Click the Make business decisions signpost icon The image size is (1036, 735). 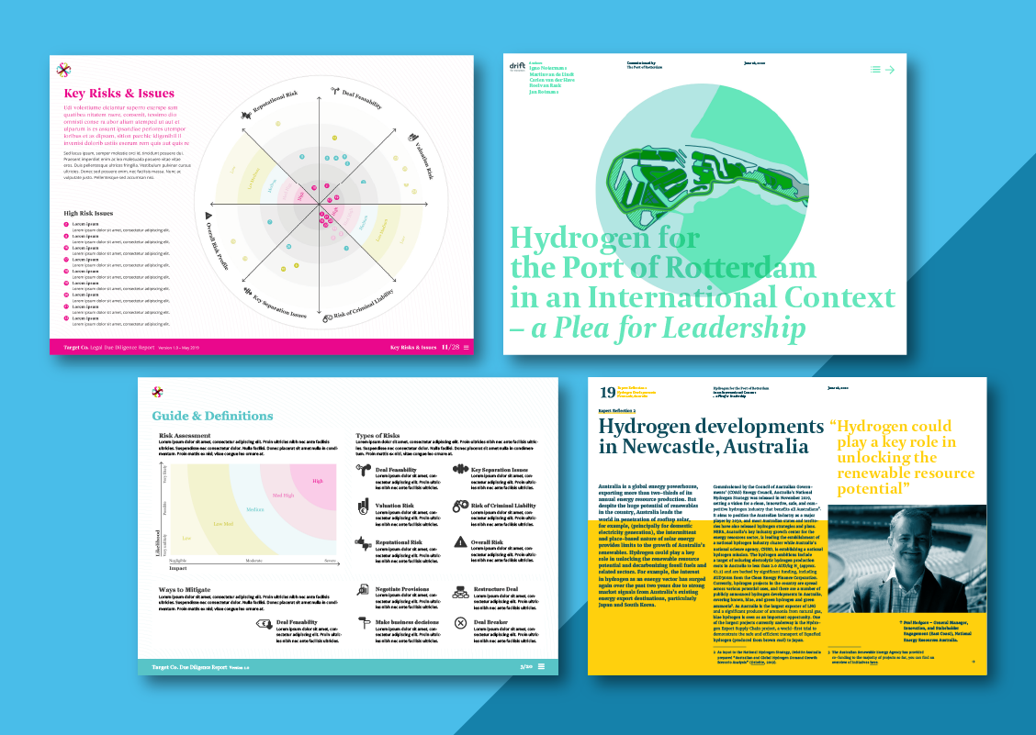point(364,623)
